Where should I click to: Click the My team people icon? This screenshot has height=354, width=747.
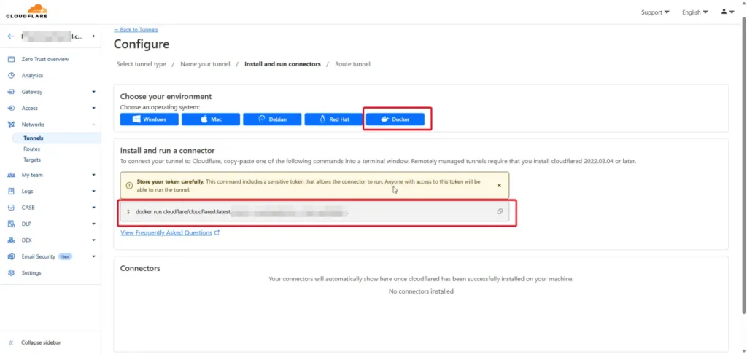tap(12, 175)
